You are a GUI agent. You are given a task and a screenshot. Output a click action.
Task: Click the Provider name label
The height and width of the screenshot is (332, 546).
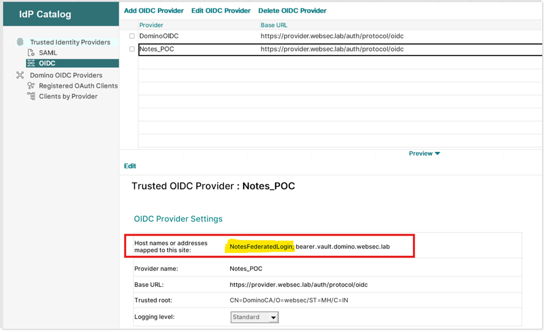tap(156, 269)
